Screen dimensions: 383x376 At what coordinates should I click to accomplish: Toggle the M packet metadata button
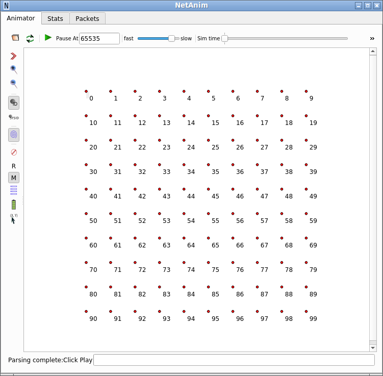pyautogui.click(x=14, y=178)
